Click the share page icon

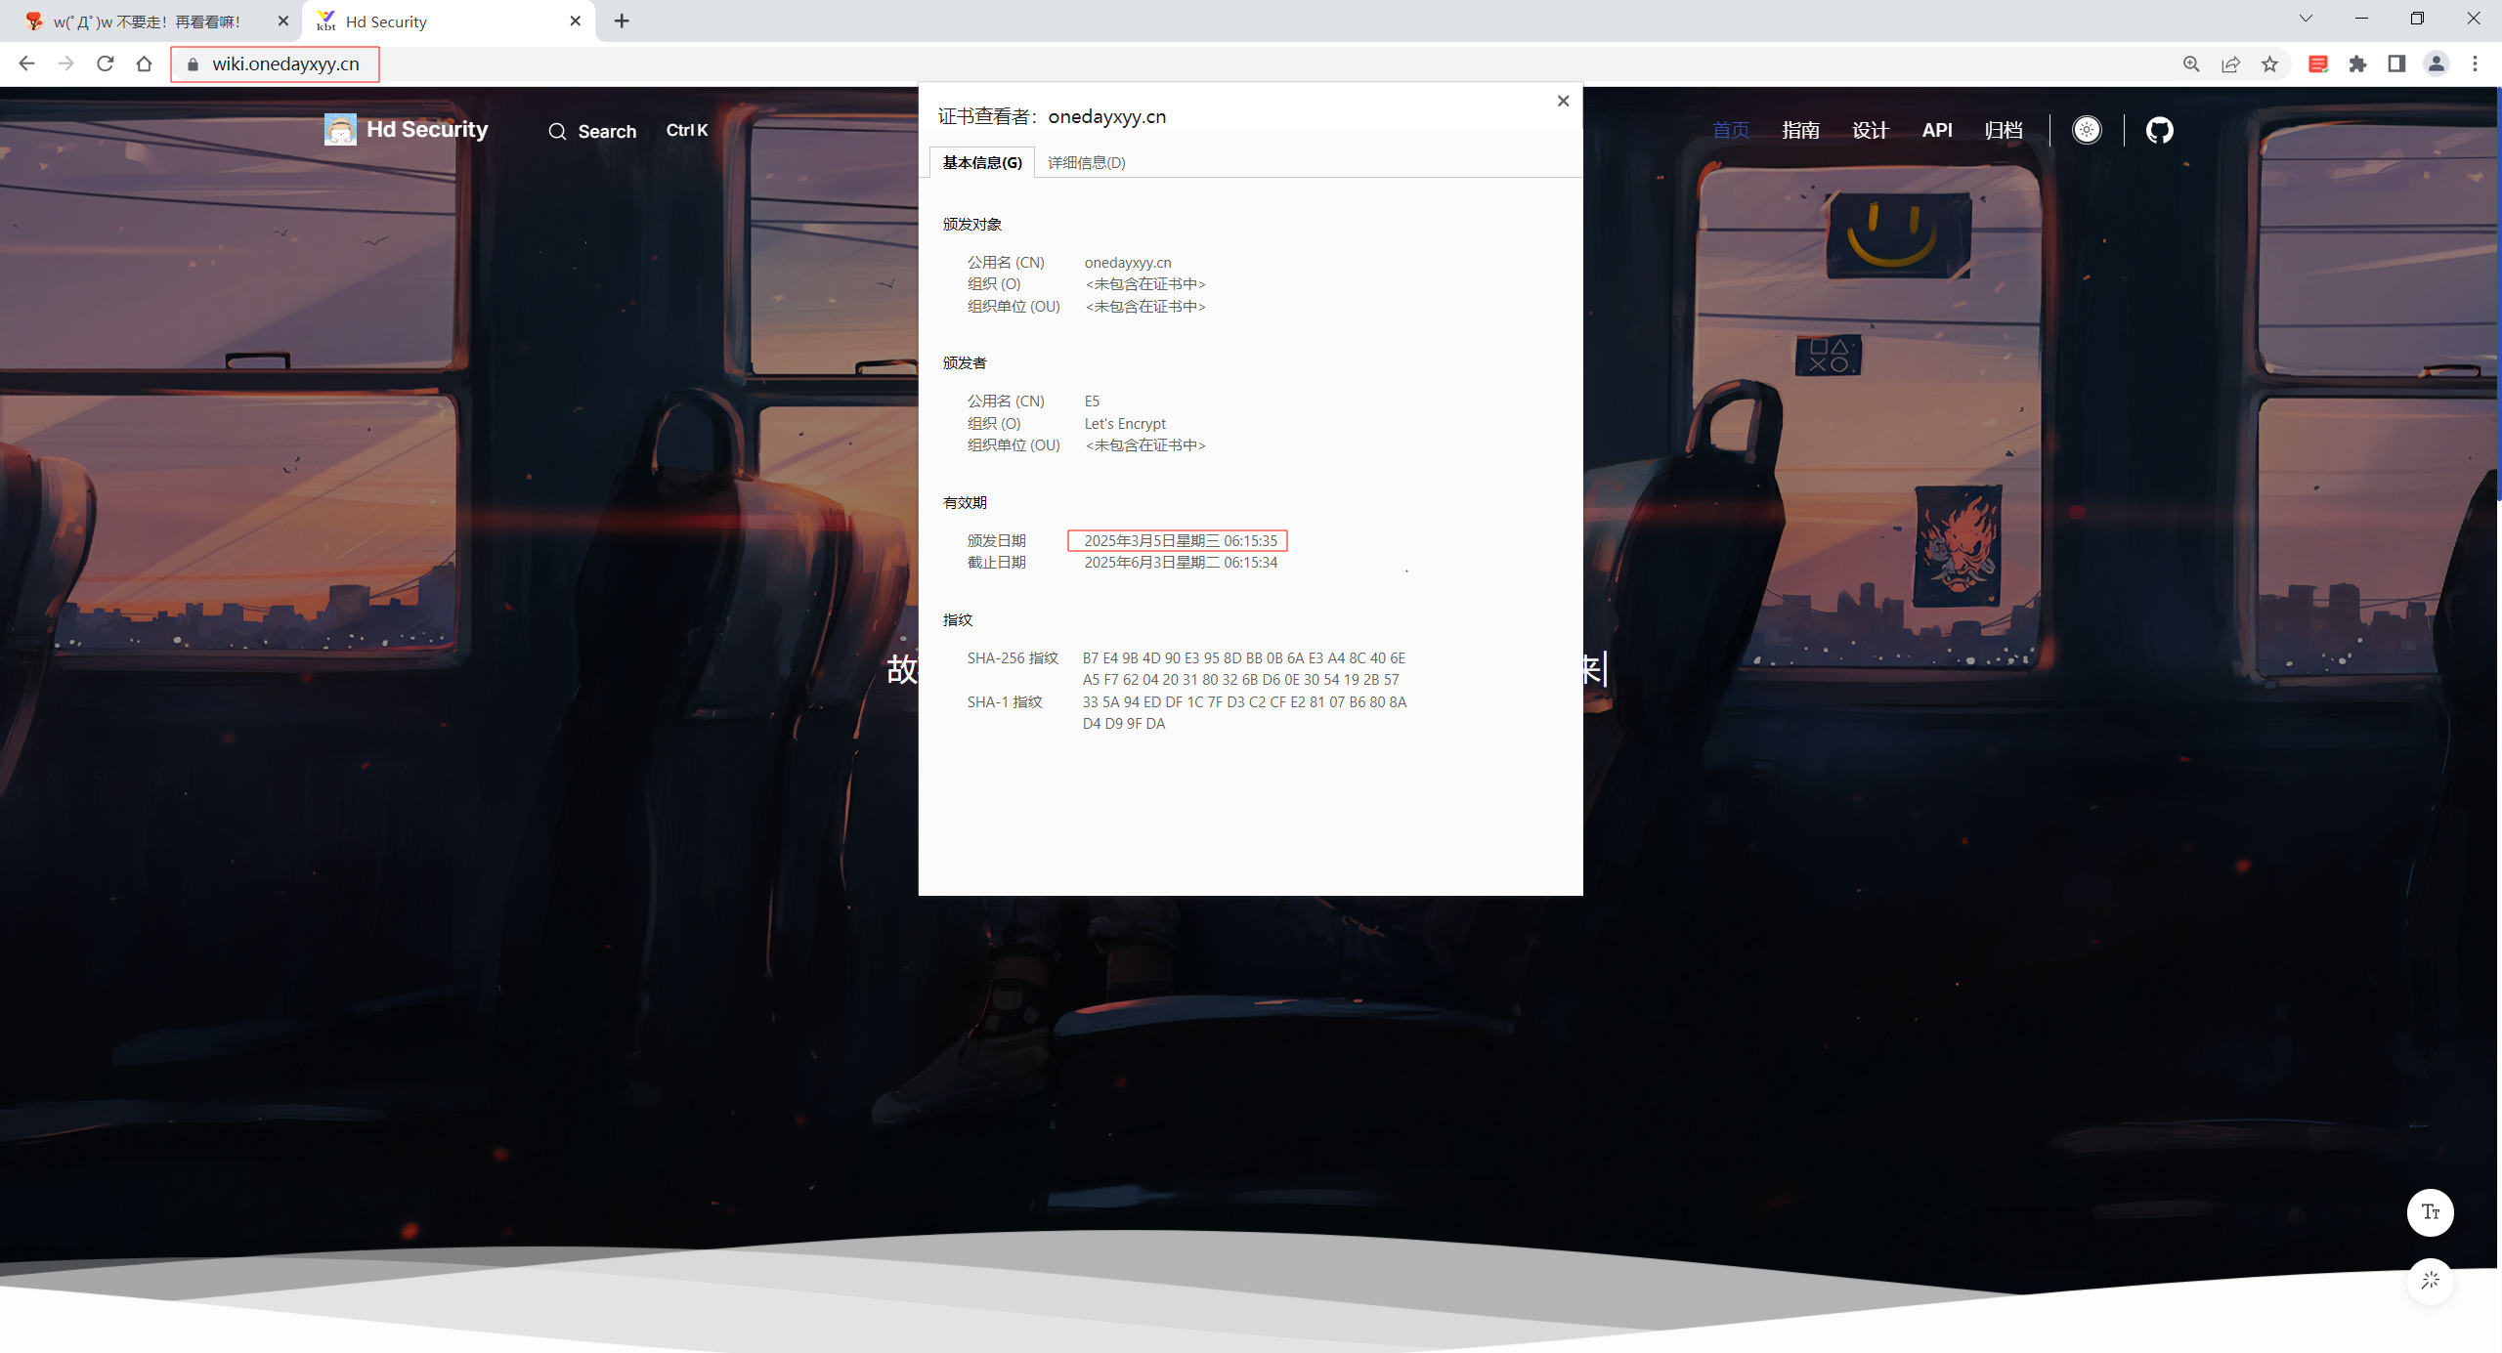pyautogui.click(x=2230, y=63)
